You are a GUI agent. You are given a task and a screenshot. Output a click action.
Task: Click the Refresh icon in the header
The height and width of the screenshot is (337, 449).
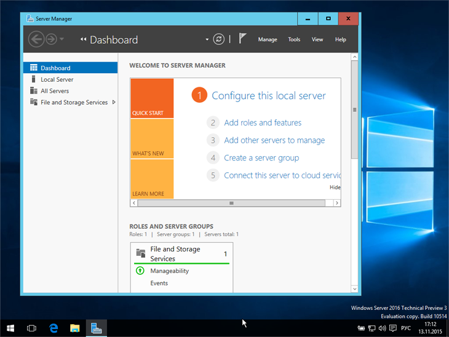coord(219,39)
